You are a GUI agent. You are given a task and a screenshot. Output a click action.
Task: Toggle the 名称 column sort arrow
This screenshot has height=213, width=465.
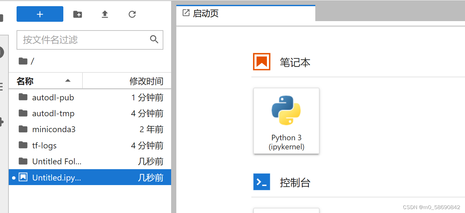tap(68, 81)
